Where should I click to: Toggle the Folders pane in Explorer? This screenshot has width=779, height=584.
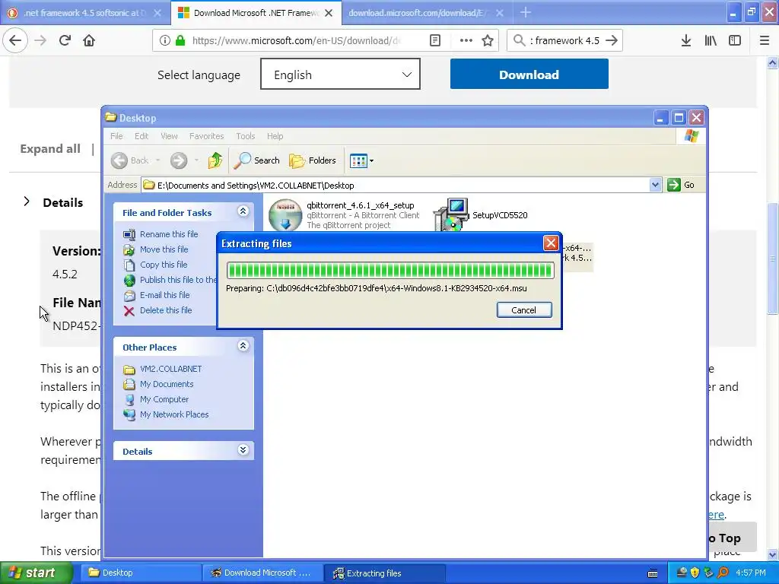[x=313, y=160]
